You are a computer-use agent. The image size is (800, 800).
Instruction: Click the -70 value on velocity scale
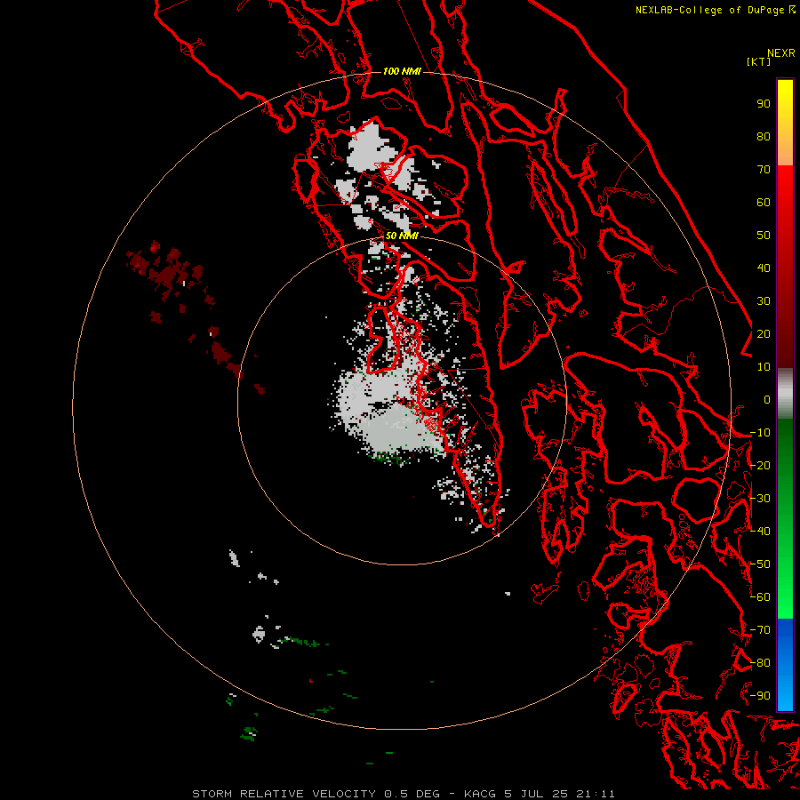[x=760, y=630]
